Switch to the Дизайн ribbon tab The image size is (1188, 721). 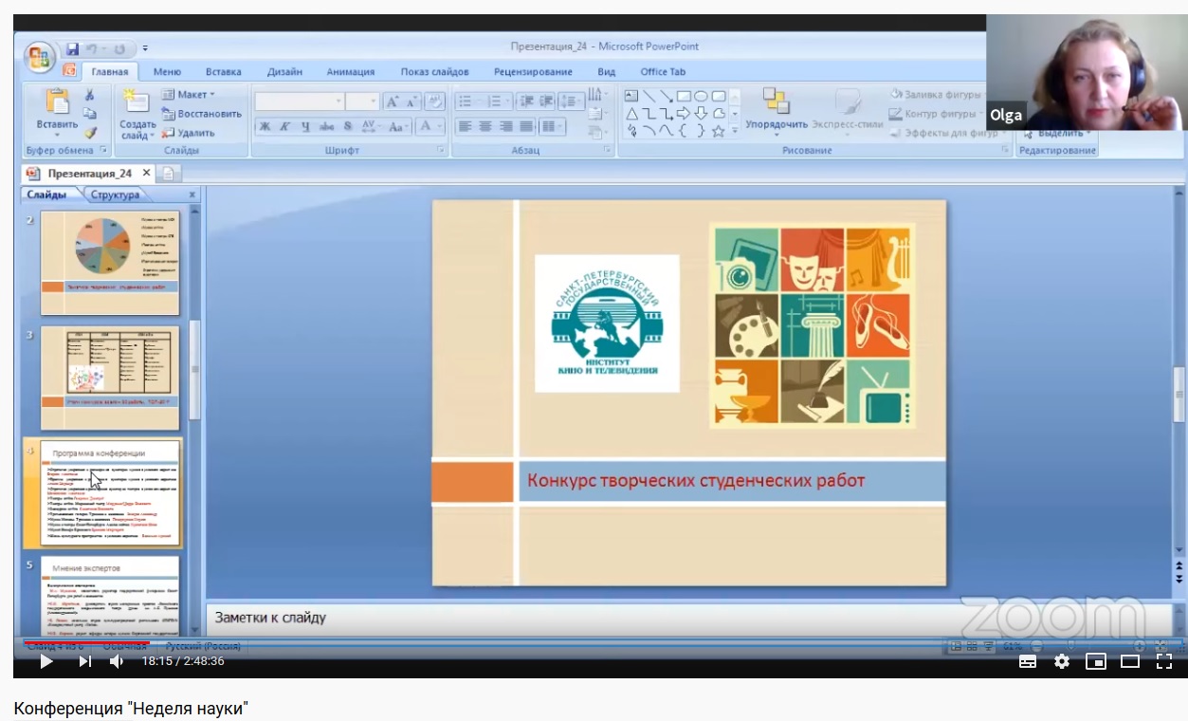284,72
